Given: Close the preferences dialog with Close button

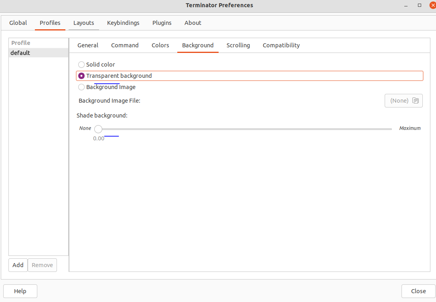Looking at the screenshot, I should coord(418,291).
